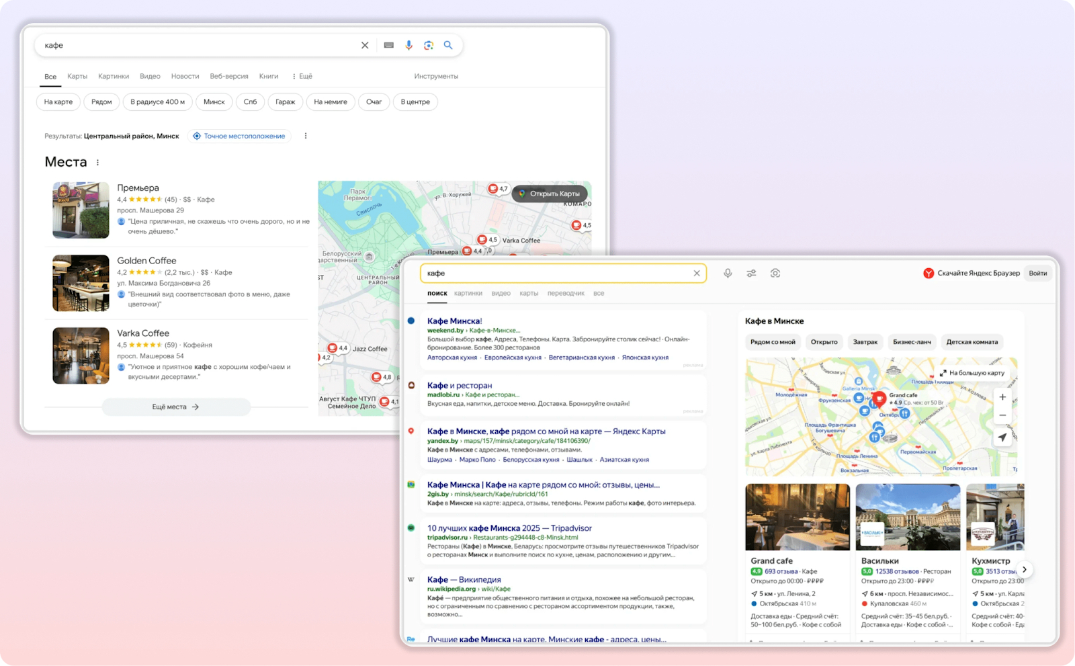Switch to the Yandex видео tab
This screenshot has height=666, width=1075.
(501, 293)
